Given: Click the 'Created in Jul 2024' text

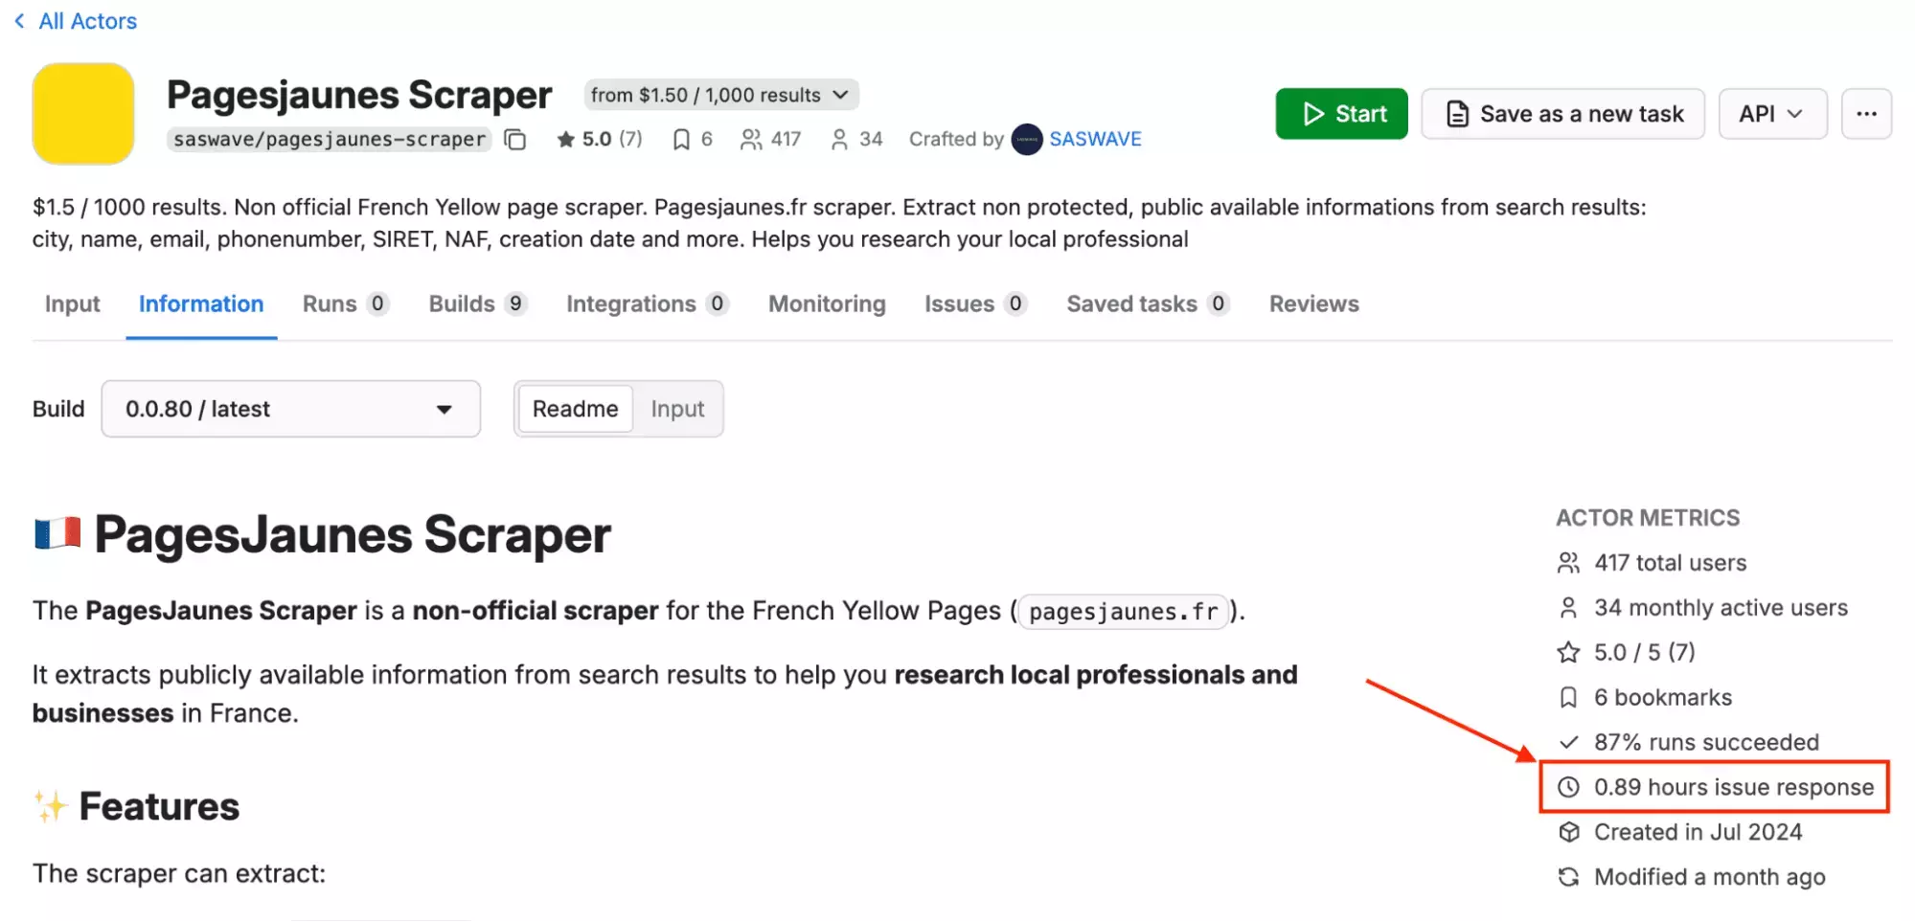Looking at the screenshot, I should [1698, 832].
